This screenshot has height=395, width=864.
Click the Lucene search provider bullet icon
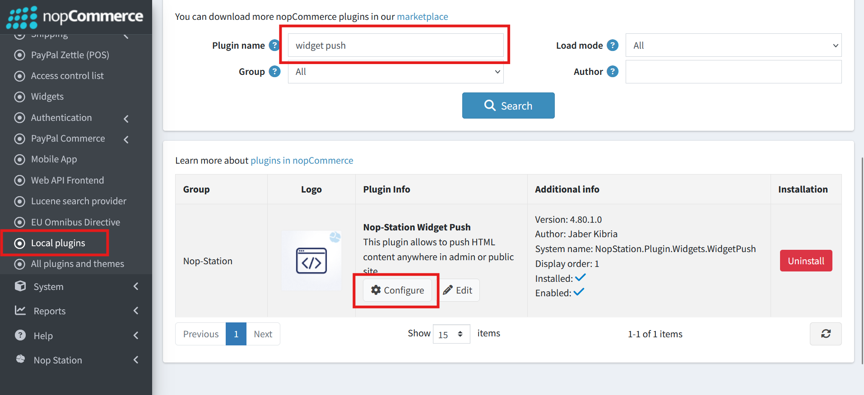[19, 201]
